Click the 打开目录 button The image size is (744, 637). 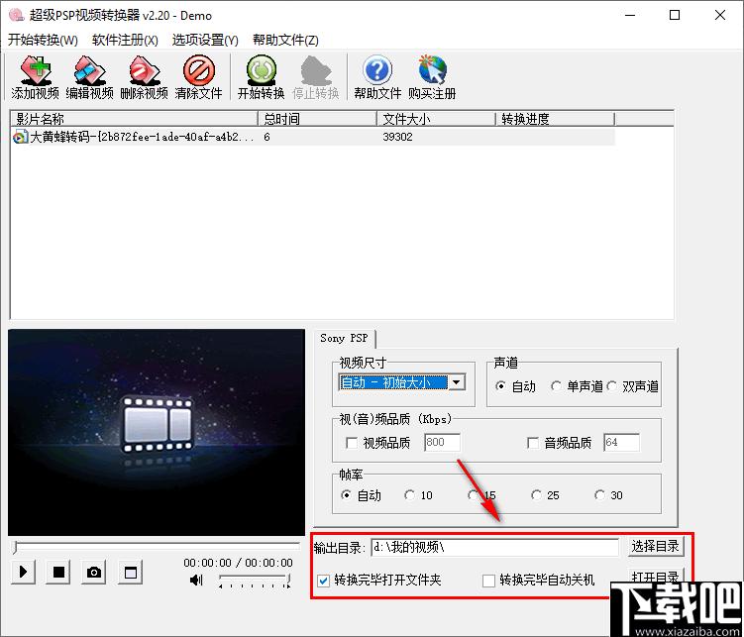(655, 577)
